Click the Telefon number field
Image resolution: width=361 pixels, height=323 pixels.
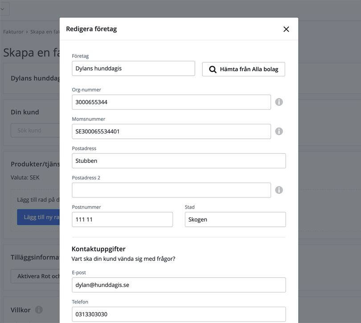tap(178, 314)
